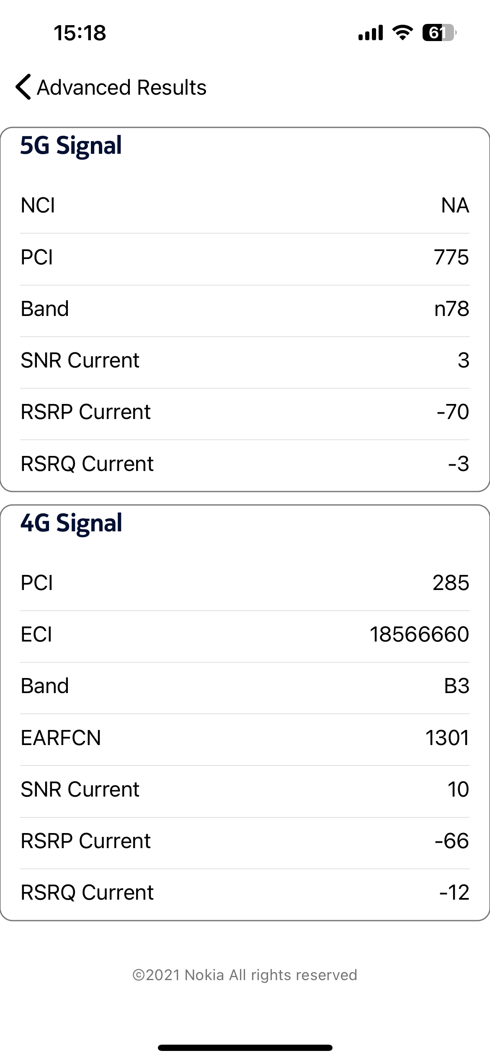Tap the 4G RSRP Current value -66
490x1061 pixels.
(451, 841)
